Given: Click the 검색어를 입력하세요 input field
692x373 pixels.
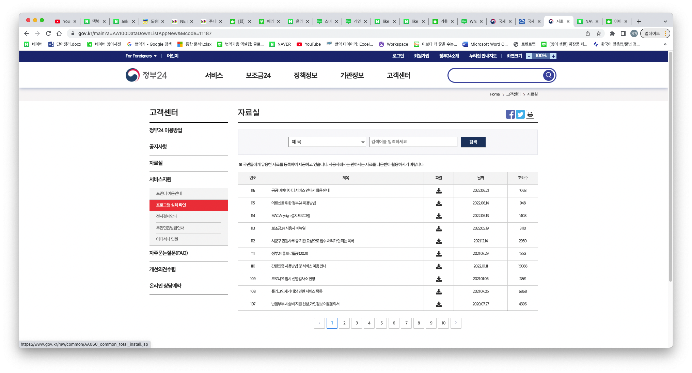Looking at the screenshot, I should point(413,142).
